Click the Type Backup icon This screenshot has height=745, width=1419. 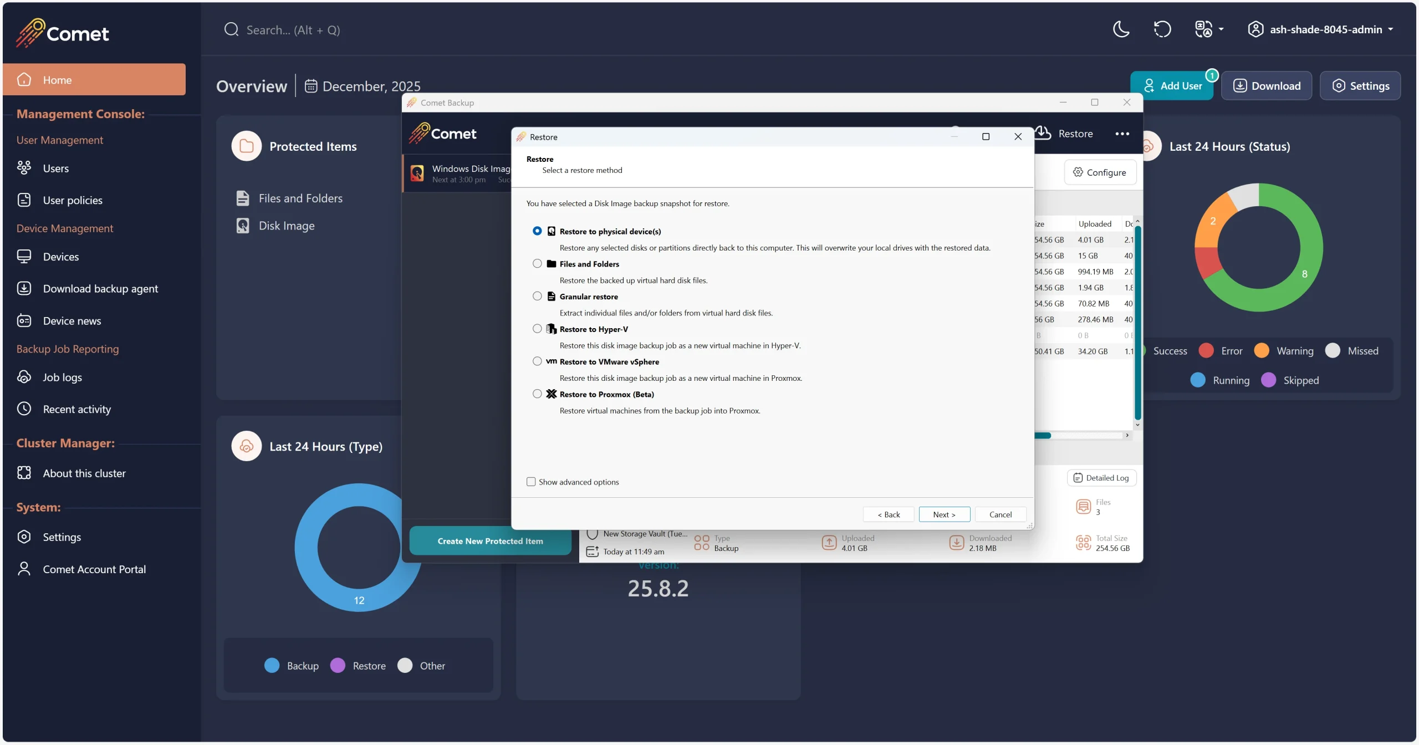coord(702,543)
